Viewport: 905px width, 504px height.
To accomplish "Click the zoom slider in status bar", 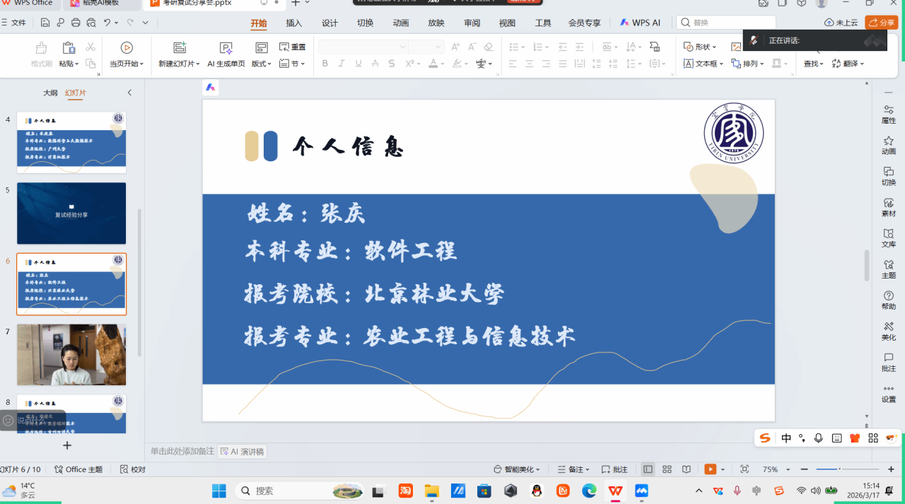I will (x=839, y=469).
